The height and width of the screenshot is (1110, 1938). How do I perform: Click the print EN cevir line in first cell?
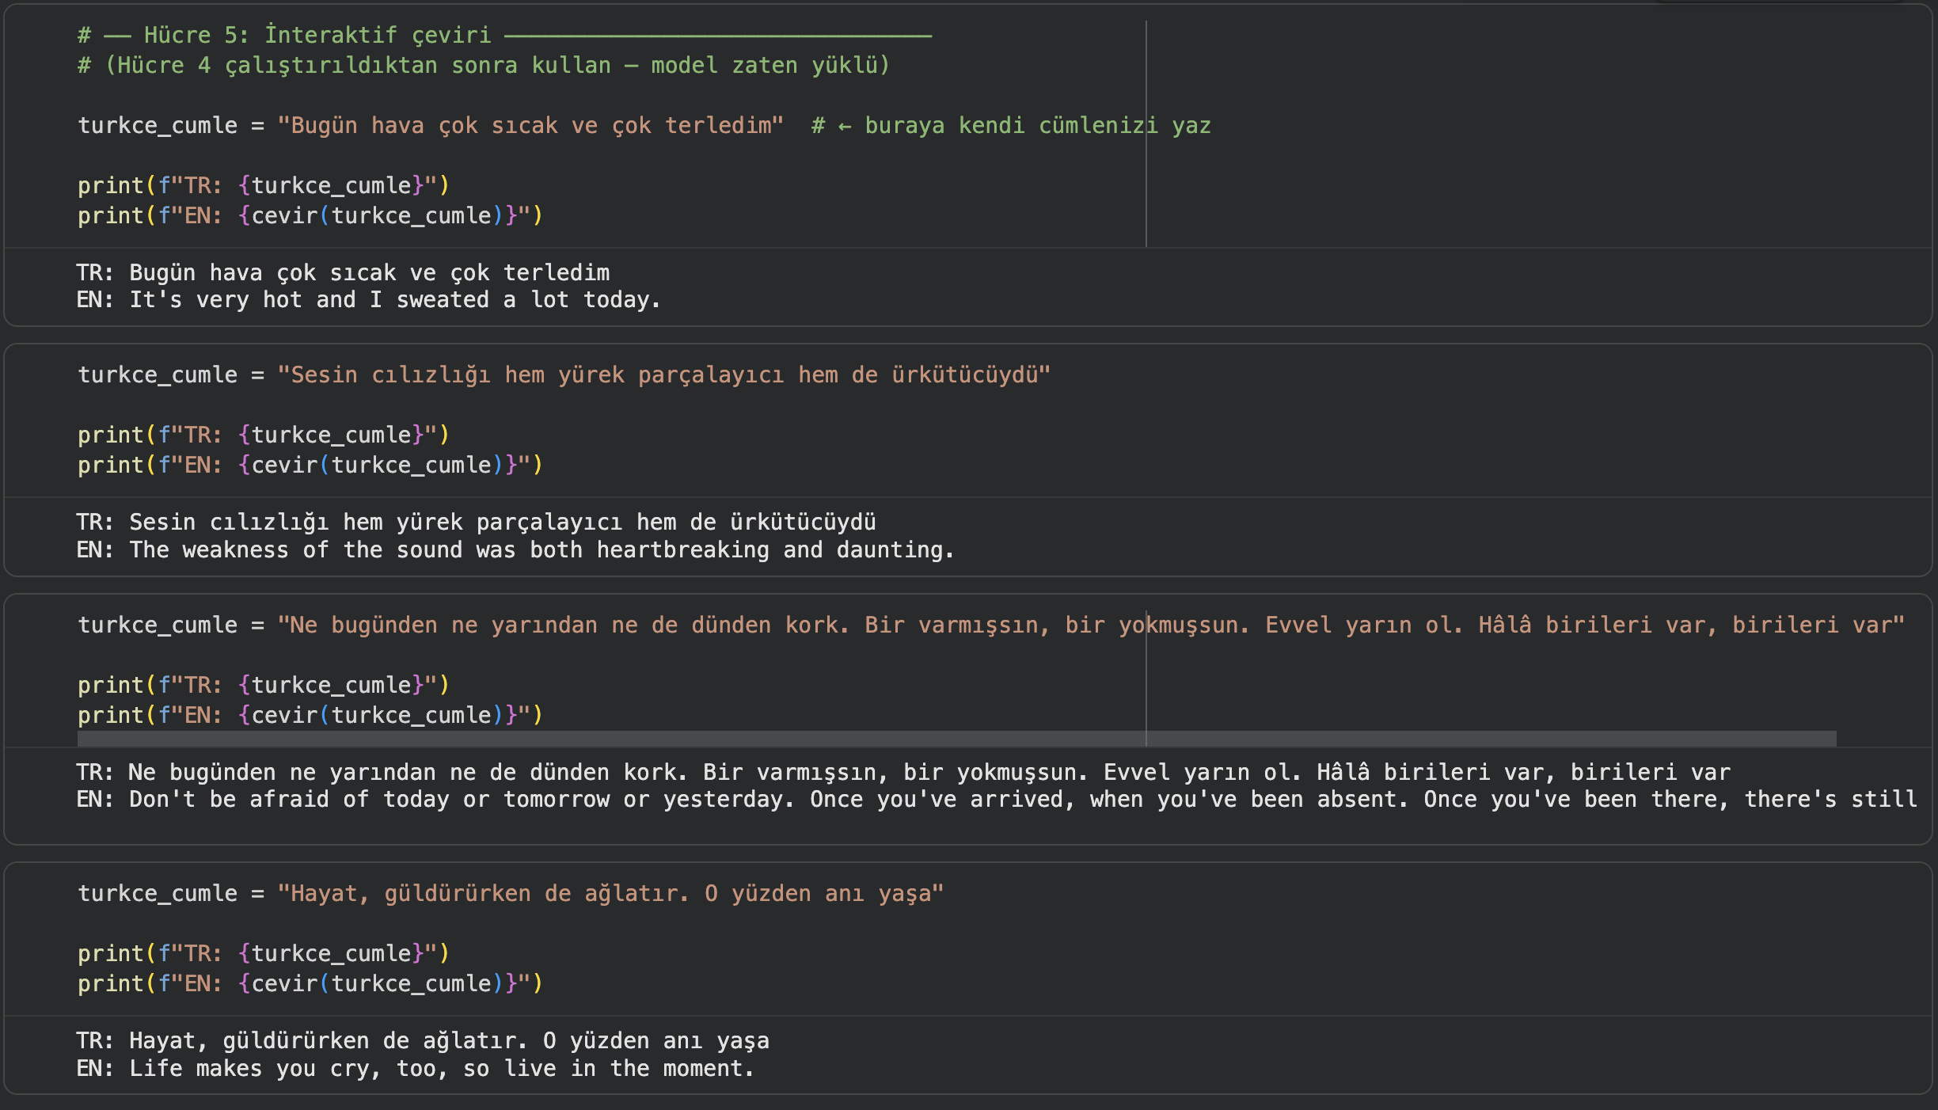point(310,215)
